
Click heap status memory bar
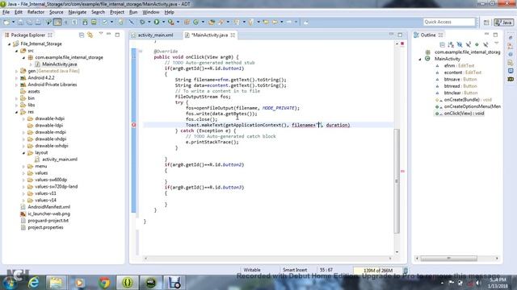(378, 271)
